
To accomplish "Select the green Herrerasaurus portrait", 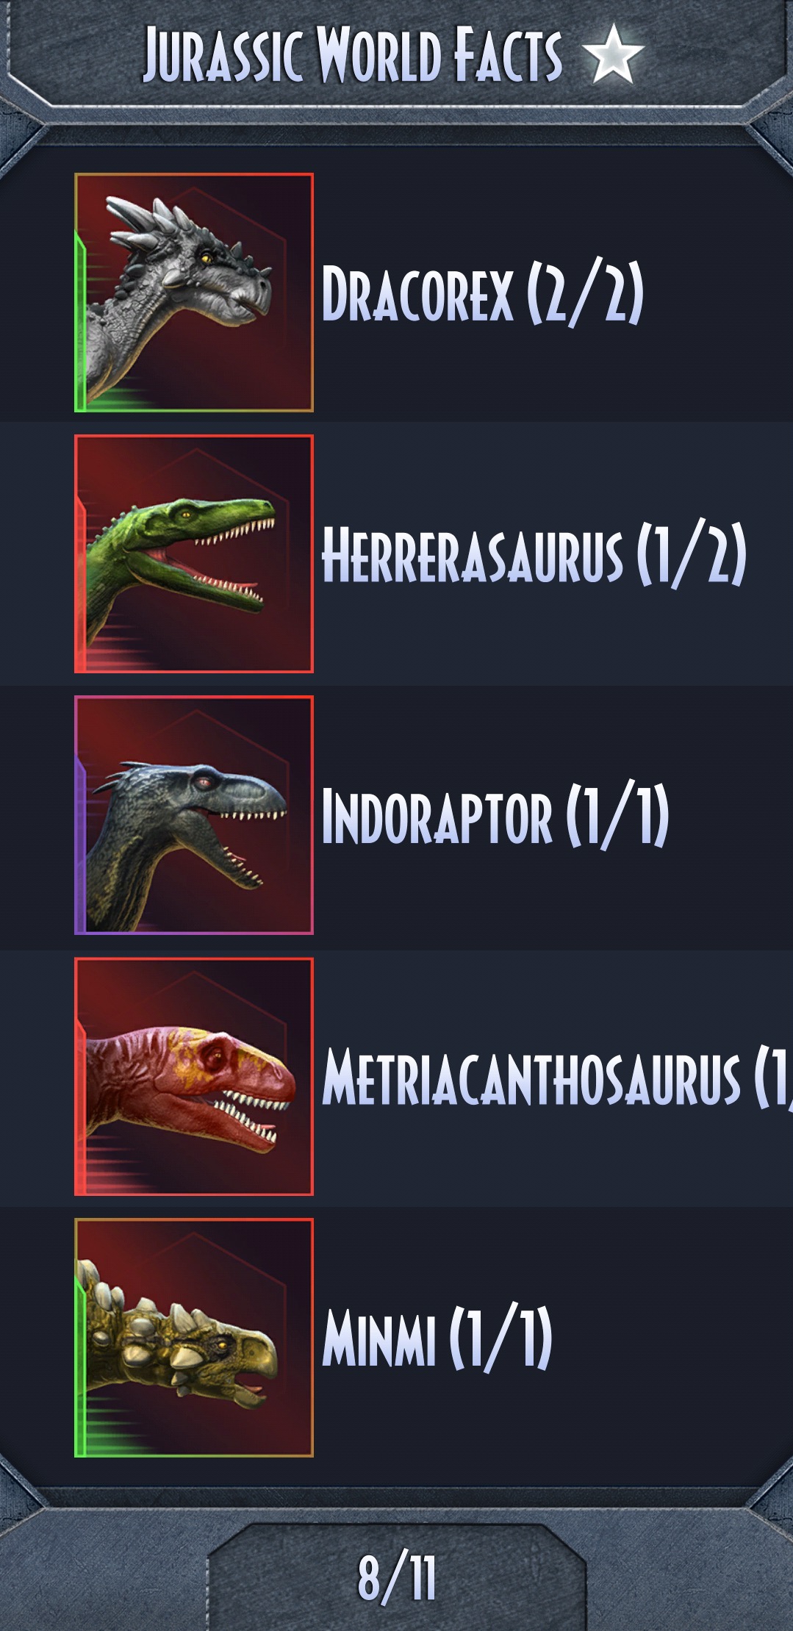I will 194,553.
